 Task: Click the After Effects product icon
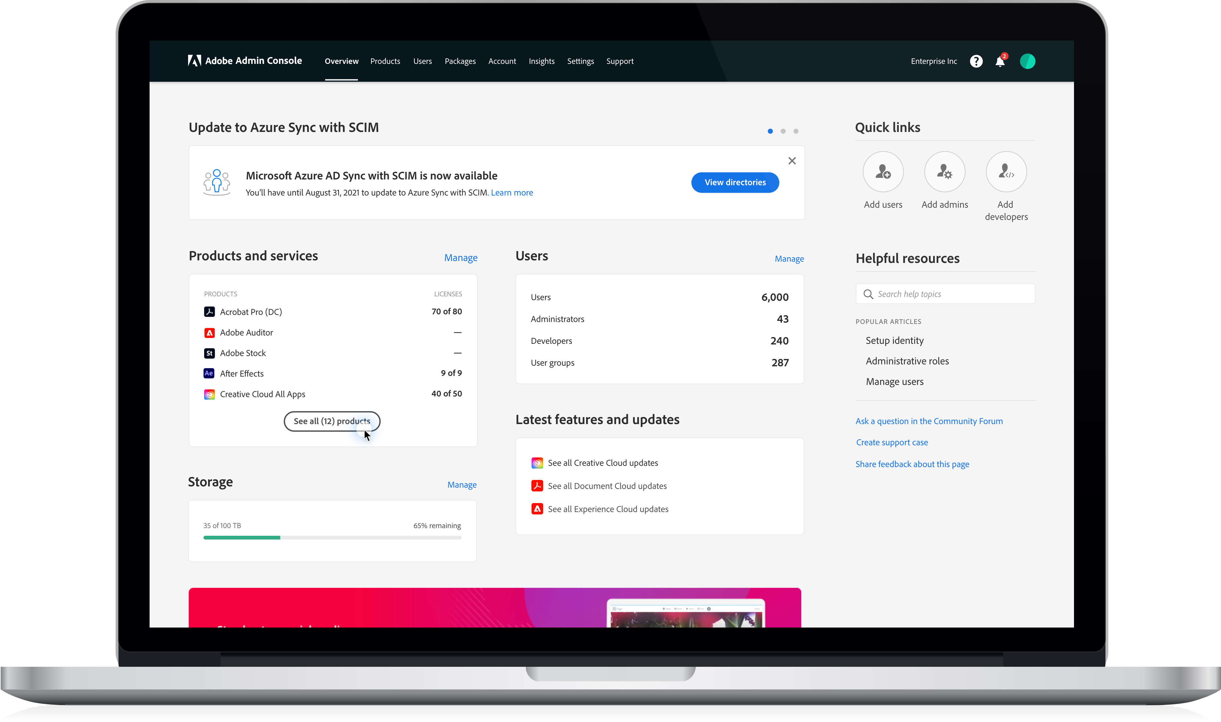coord(209,374)
